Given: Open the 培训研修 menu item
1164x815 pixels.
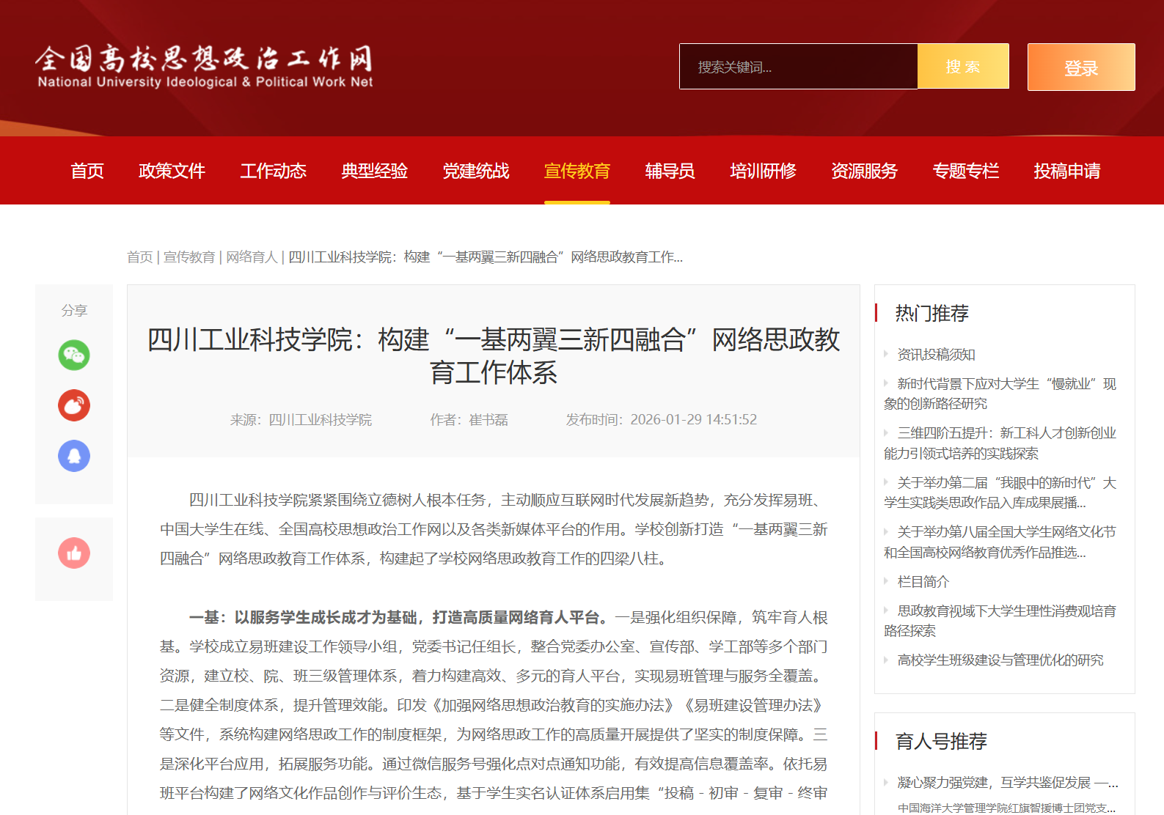Looking at the screenshot, I should 763,171.
